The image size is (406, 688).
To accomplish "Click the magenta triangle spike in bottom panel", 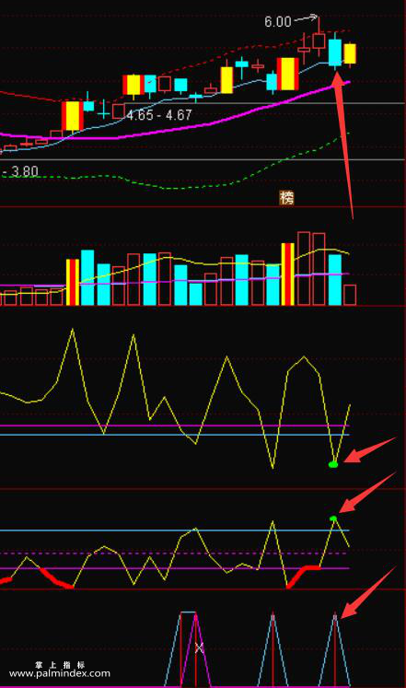I will pos(195,649).
